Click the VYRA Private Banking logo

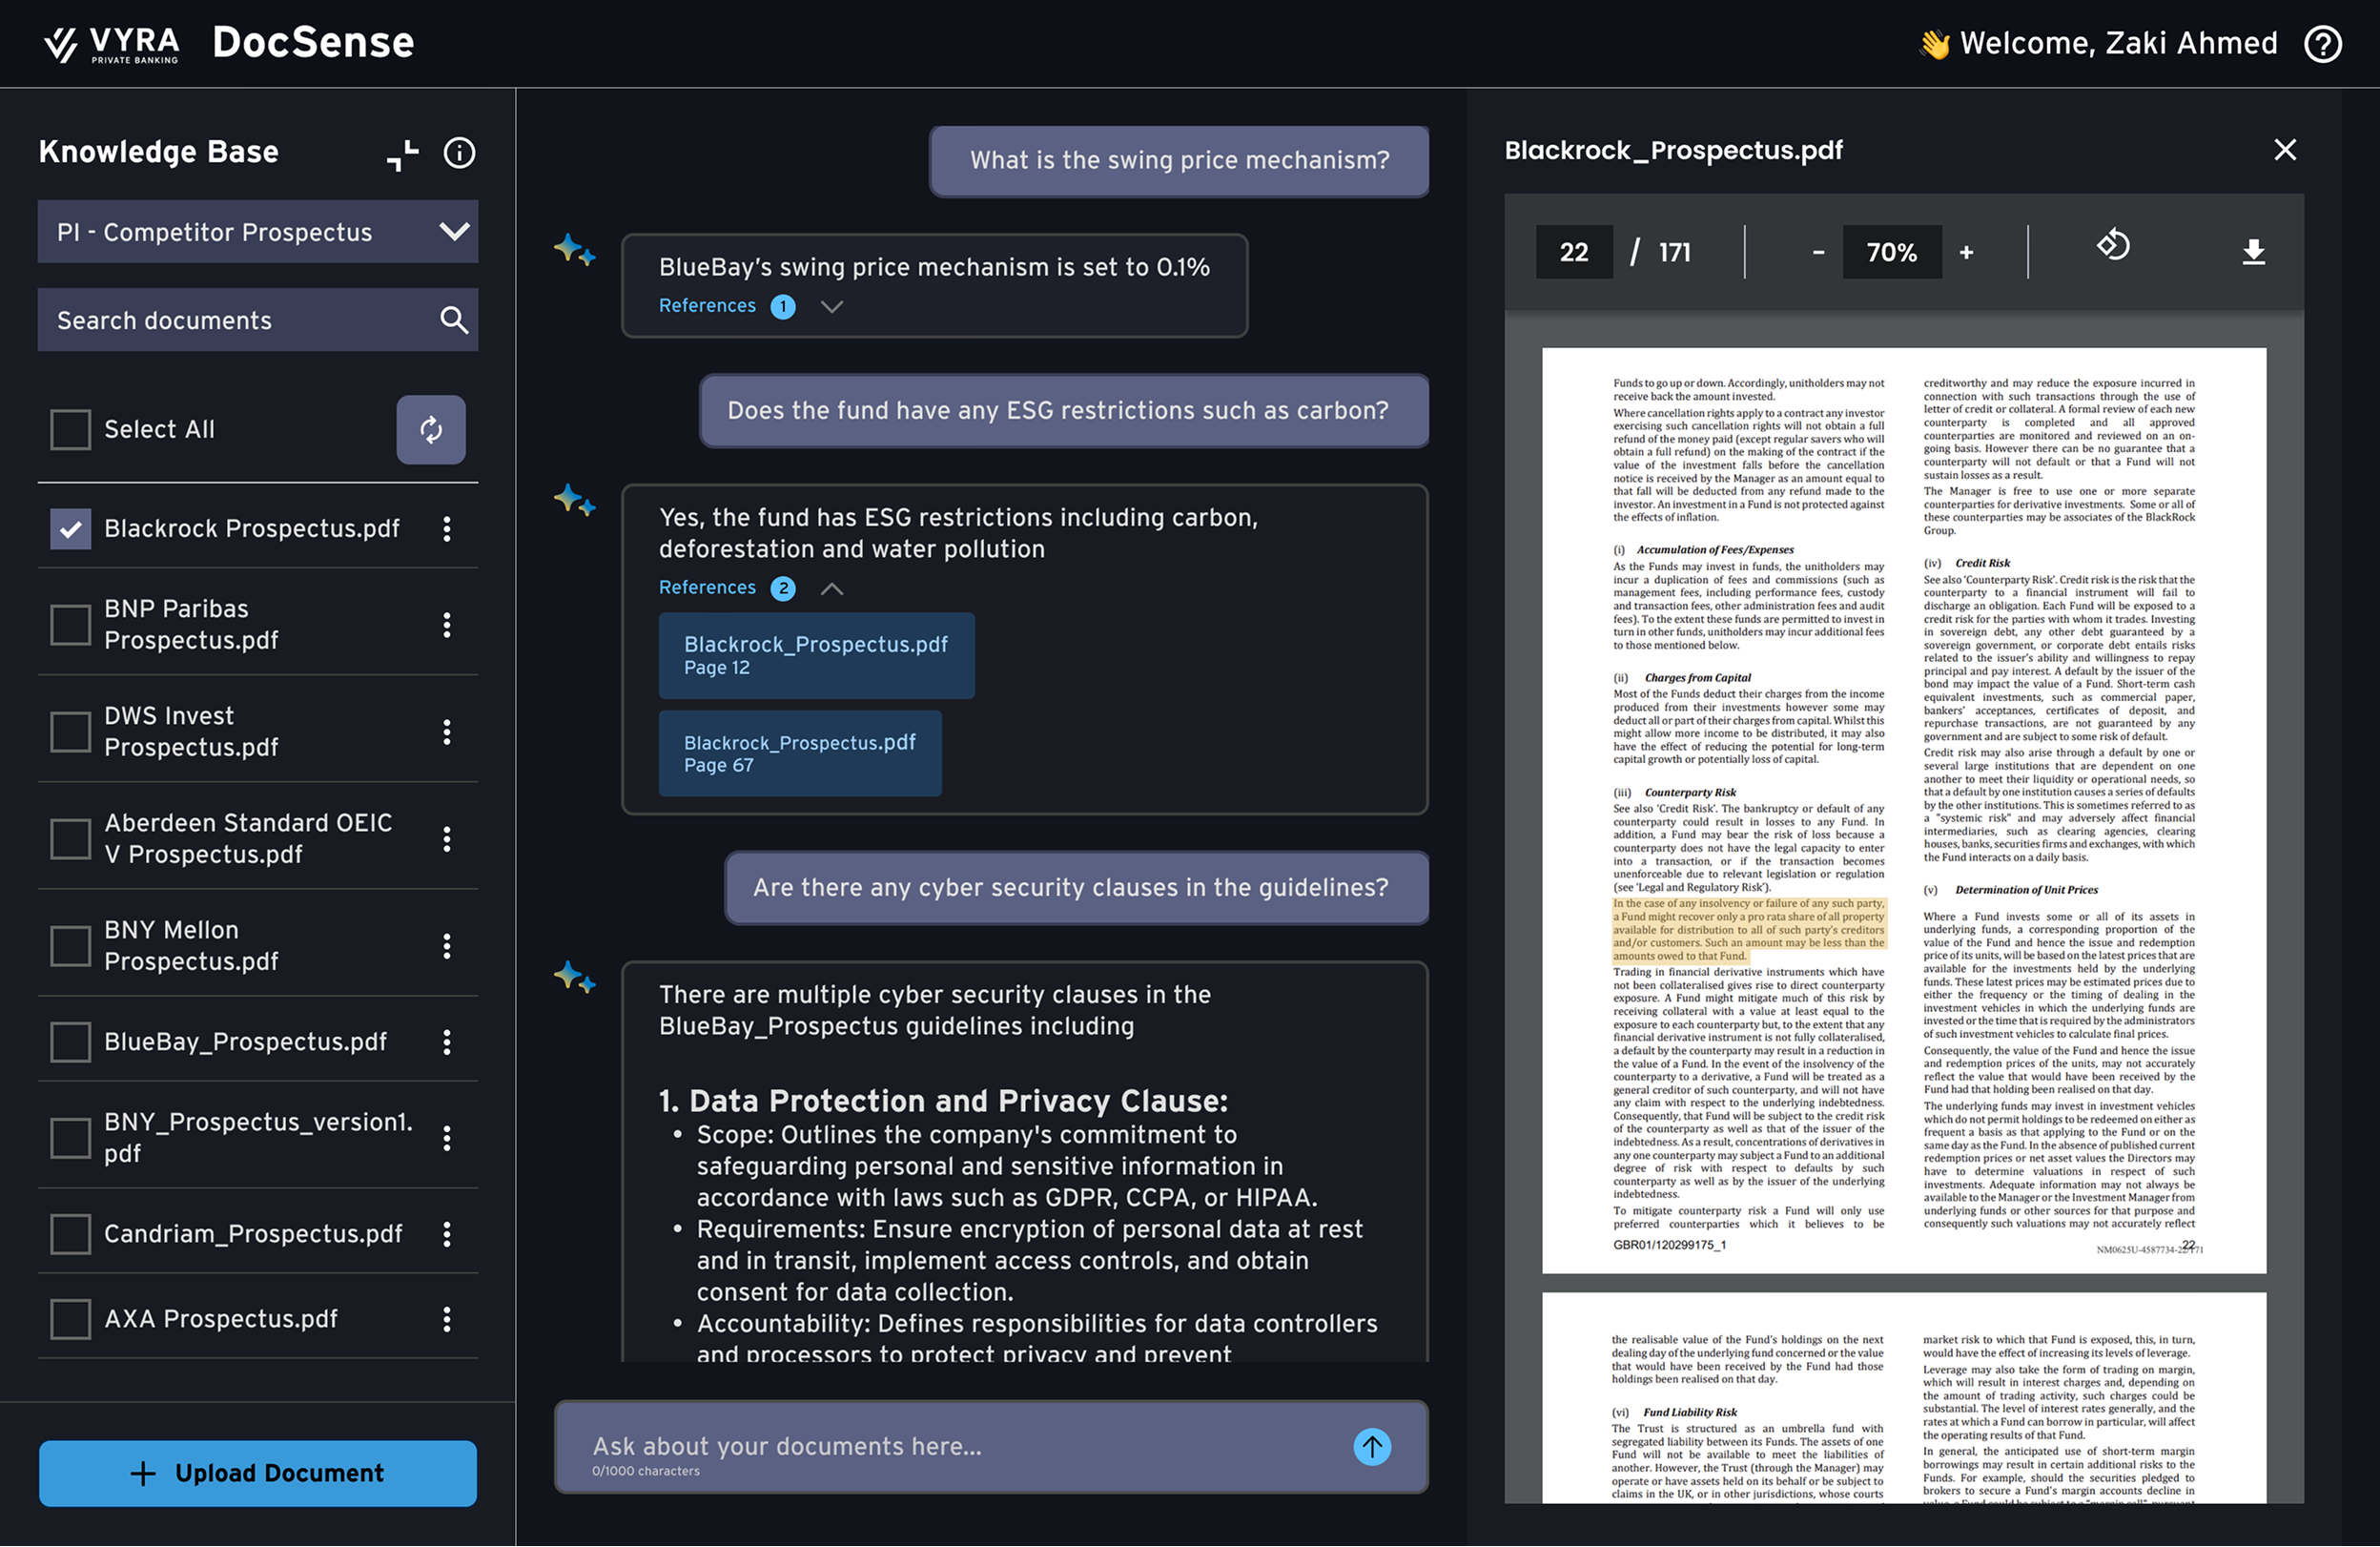coord(111,44)
